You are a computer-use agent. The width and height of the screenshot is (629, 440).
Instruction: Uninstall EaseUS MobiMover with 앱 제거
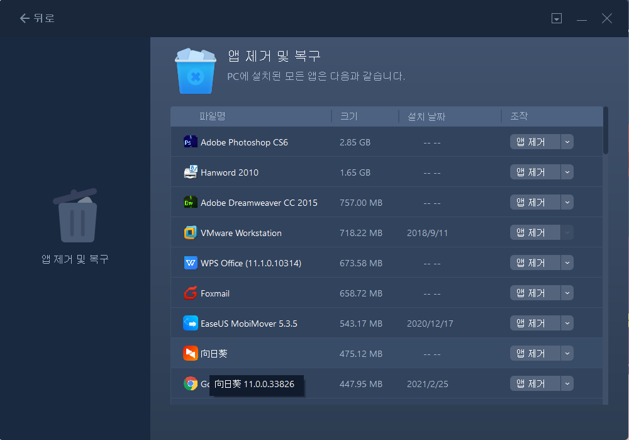click(535, 323)
